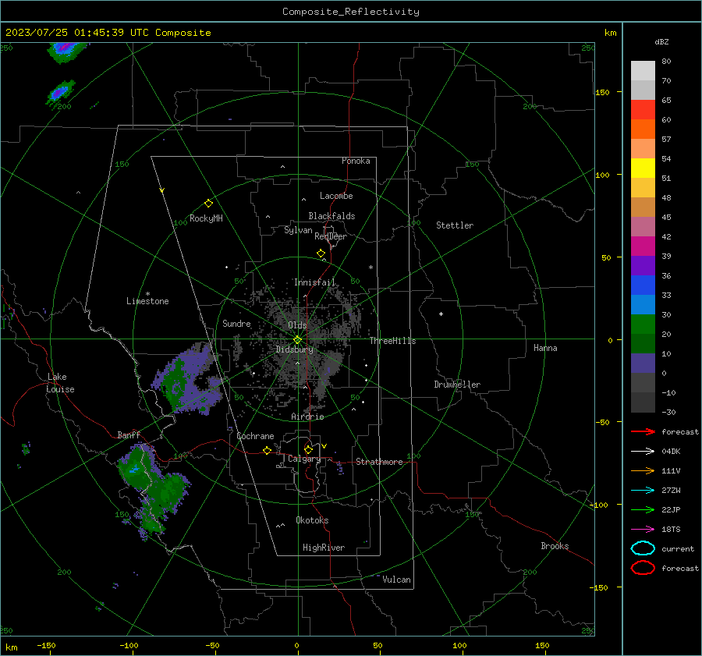Click the Banff label
702x656 pixels.
129,434
